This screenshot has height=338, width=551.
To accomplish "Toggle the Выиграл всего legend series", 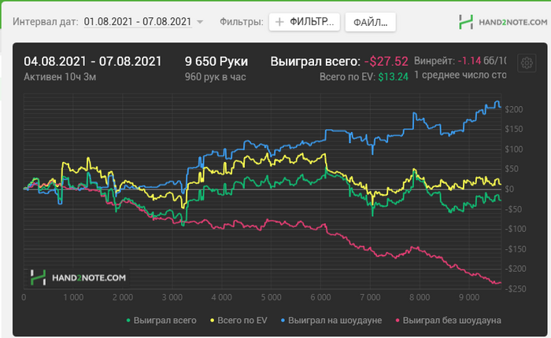I will [x=161, y=321].
